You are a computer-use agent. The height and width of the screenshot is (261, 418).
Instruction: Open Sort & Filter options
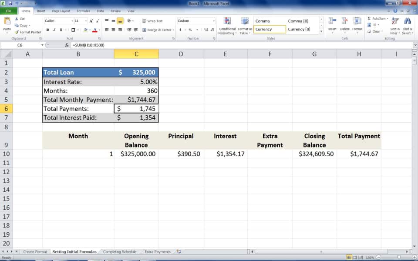tap(394, 25)
